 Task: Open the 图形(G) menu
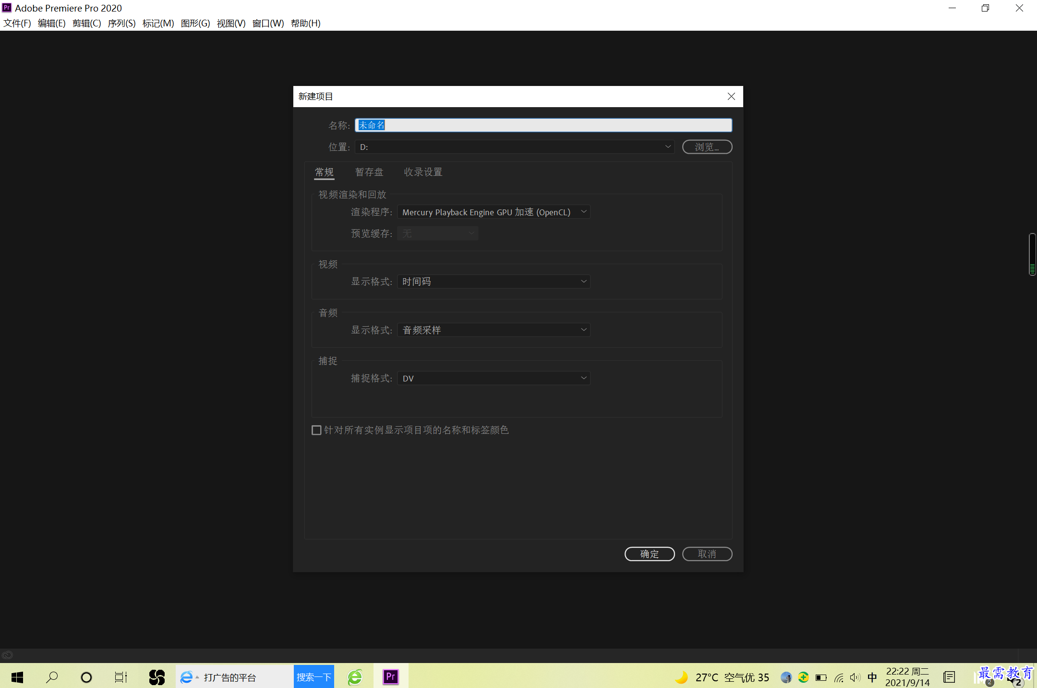(195, 23)
